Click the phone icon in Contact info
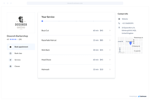 click(119, 23)
